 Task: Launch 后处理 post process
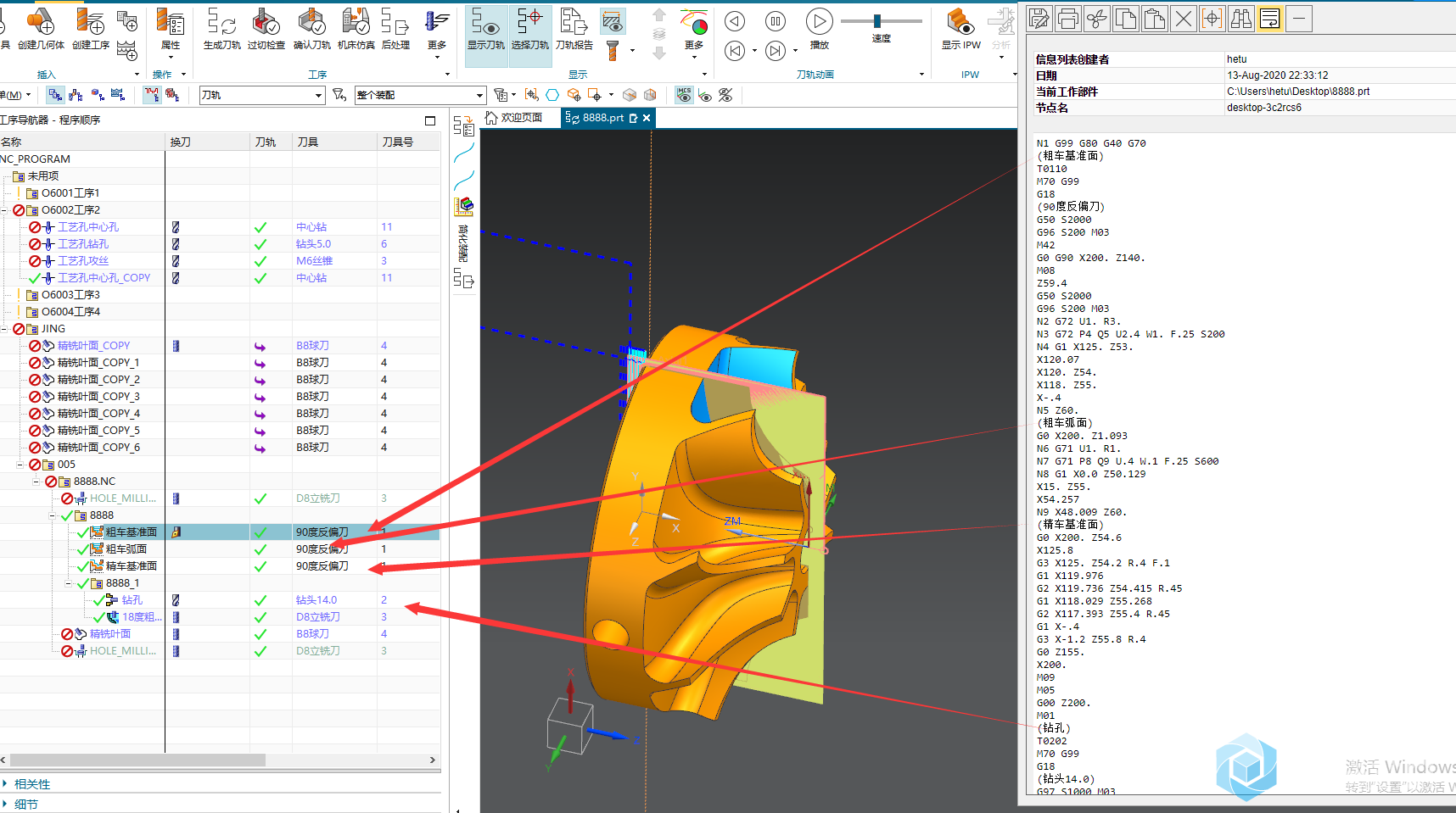coord(395,28)
